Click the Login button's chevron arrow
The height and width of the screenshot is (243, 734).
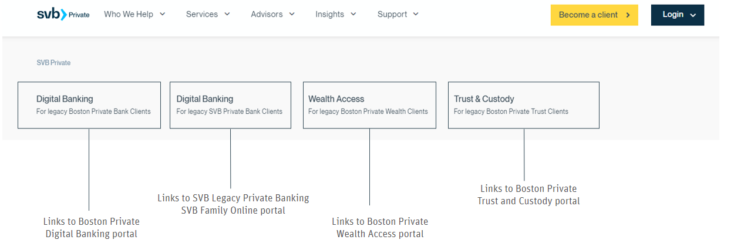pyautogui.click(x=693, y=15)
